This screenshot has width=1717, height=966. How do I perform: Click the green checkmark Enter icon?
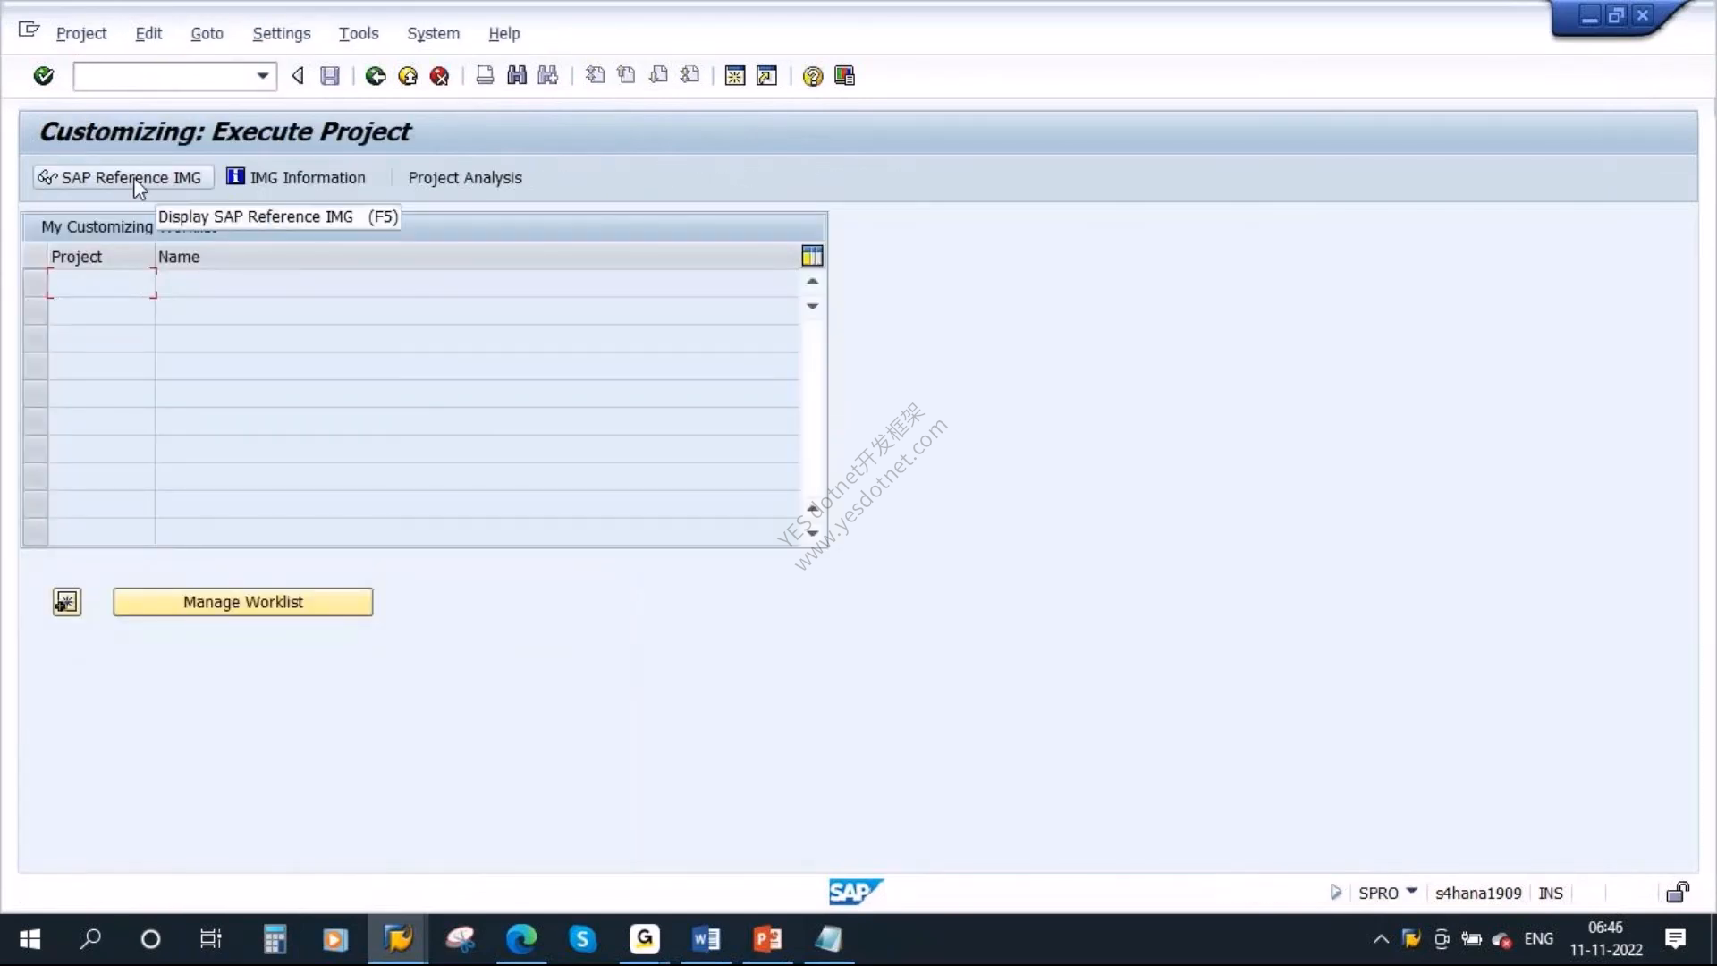point(43,76)
